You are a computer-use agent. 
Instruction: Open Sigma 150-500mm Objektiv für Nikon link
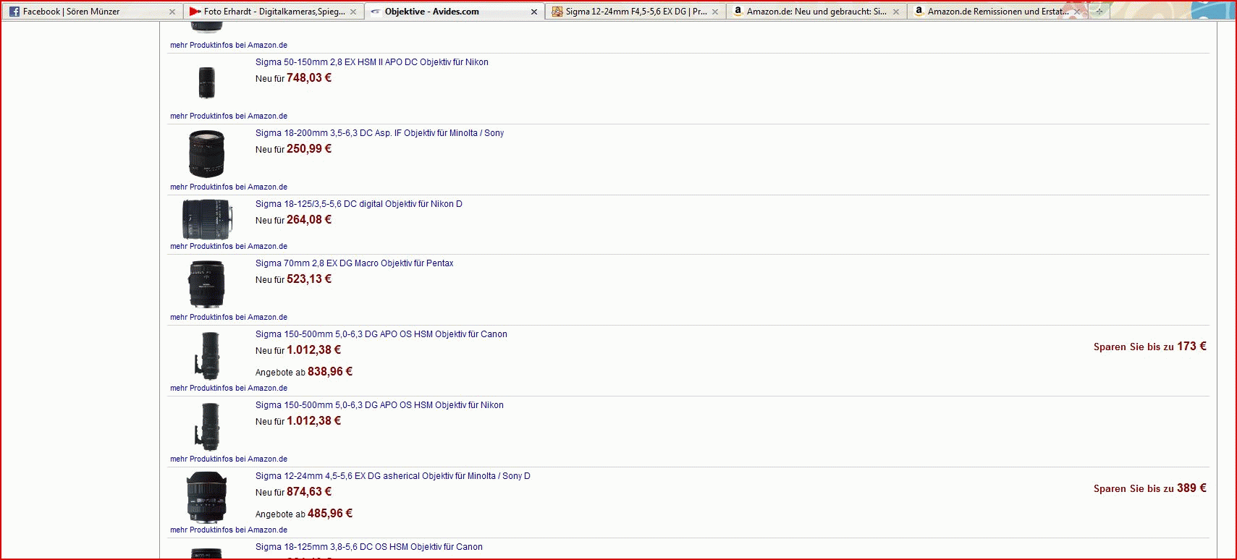(x=379, y=405)
